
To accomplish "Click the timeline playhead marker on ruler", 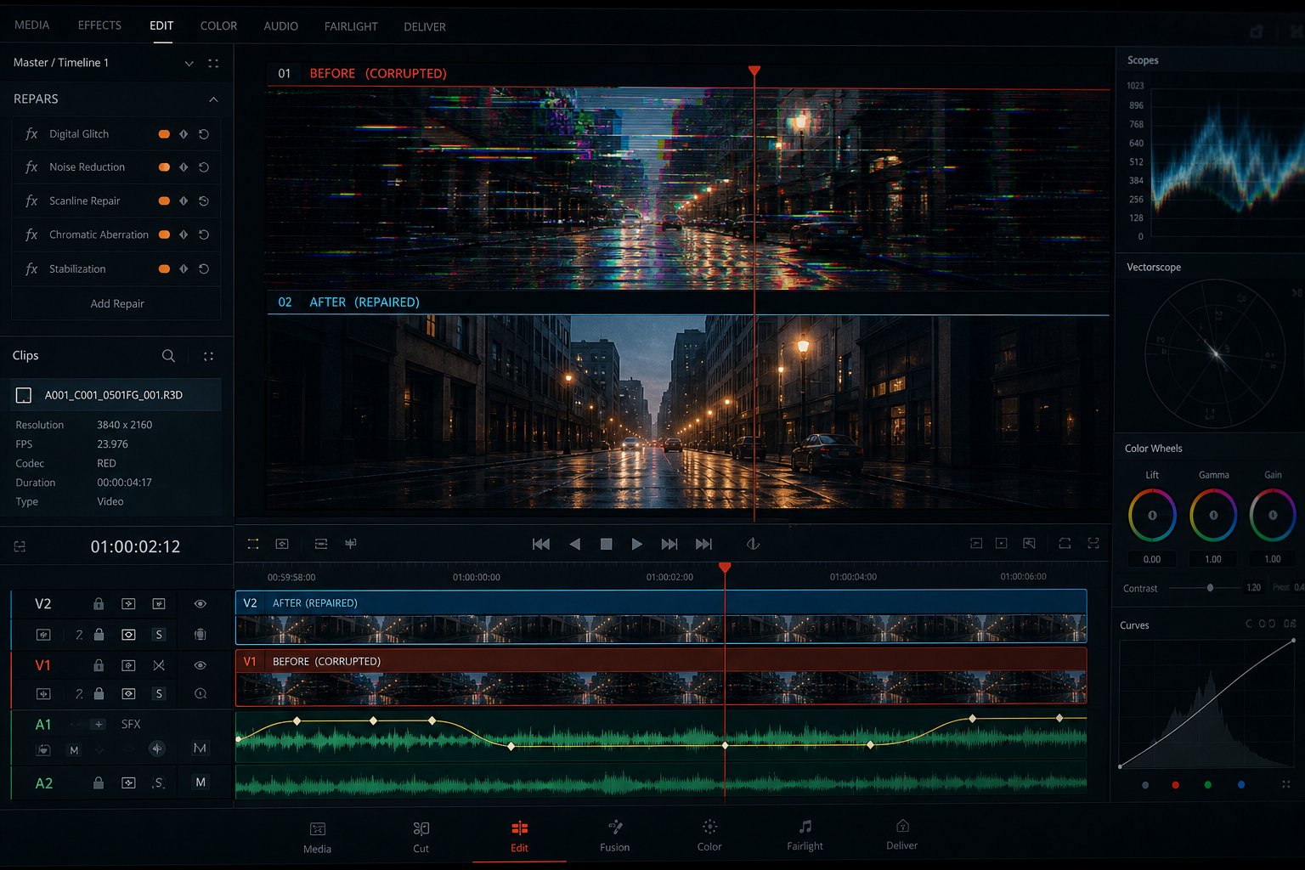I will [725, 567].
